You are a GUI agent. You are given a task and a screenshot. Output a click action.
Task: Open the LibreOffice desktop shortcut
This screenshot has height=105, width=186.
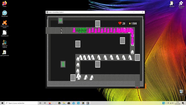(5, 33)
